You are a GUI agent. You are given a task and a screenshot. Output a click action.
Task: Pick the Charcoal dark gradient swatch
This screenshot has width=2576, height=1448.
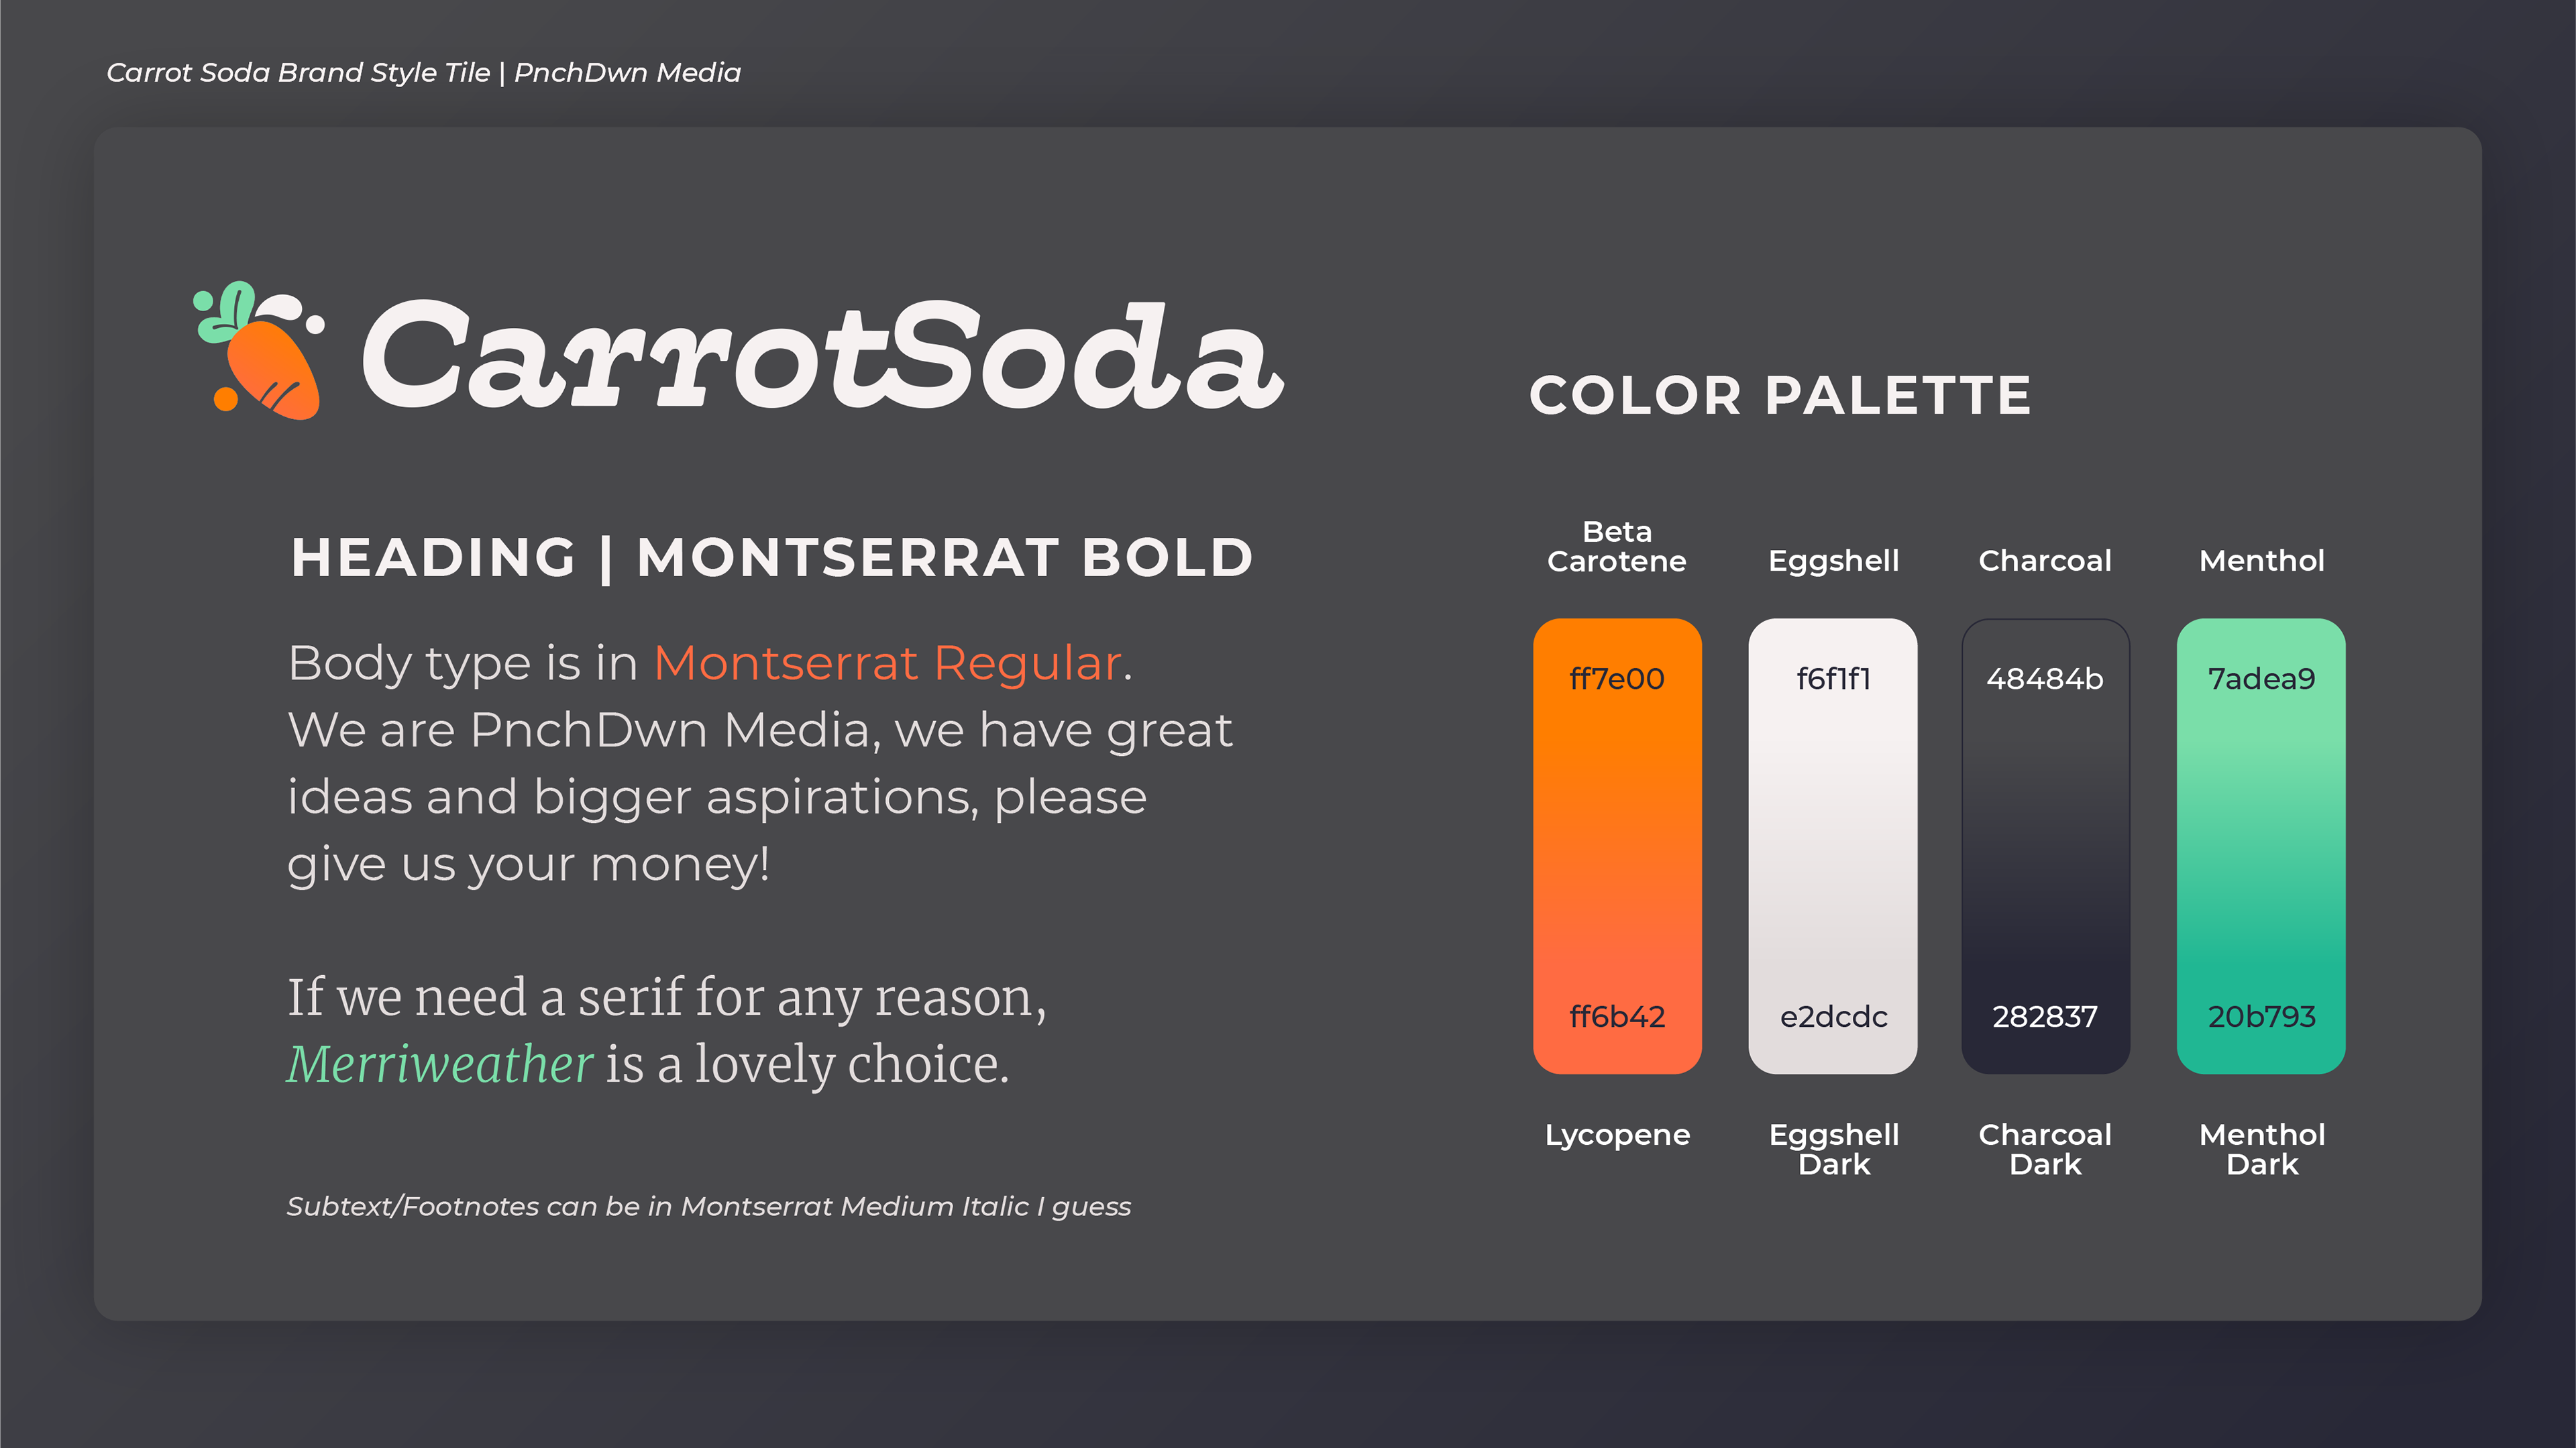click(2045, 845)
